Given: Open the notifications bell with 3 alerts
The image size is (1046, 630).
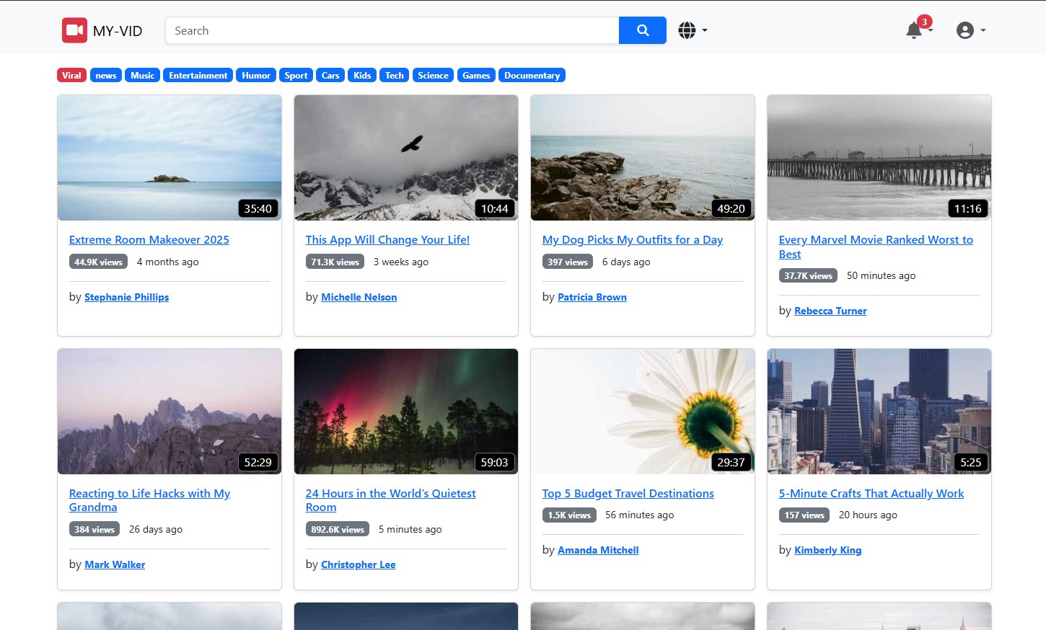Looking at the screenshot, I should click(919, 29).
